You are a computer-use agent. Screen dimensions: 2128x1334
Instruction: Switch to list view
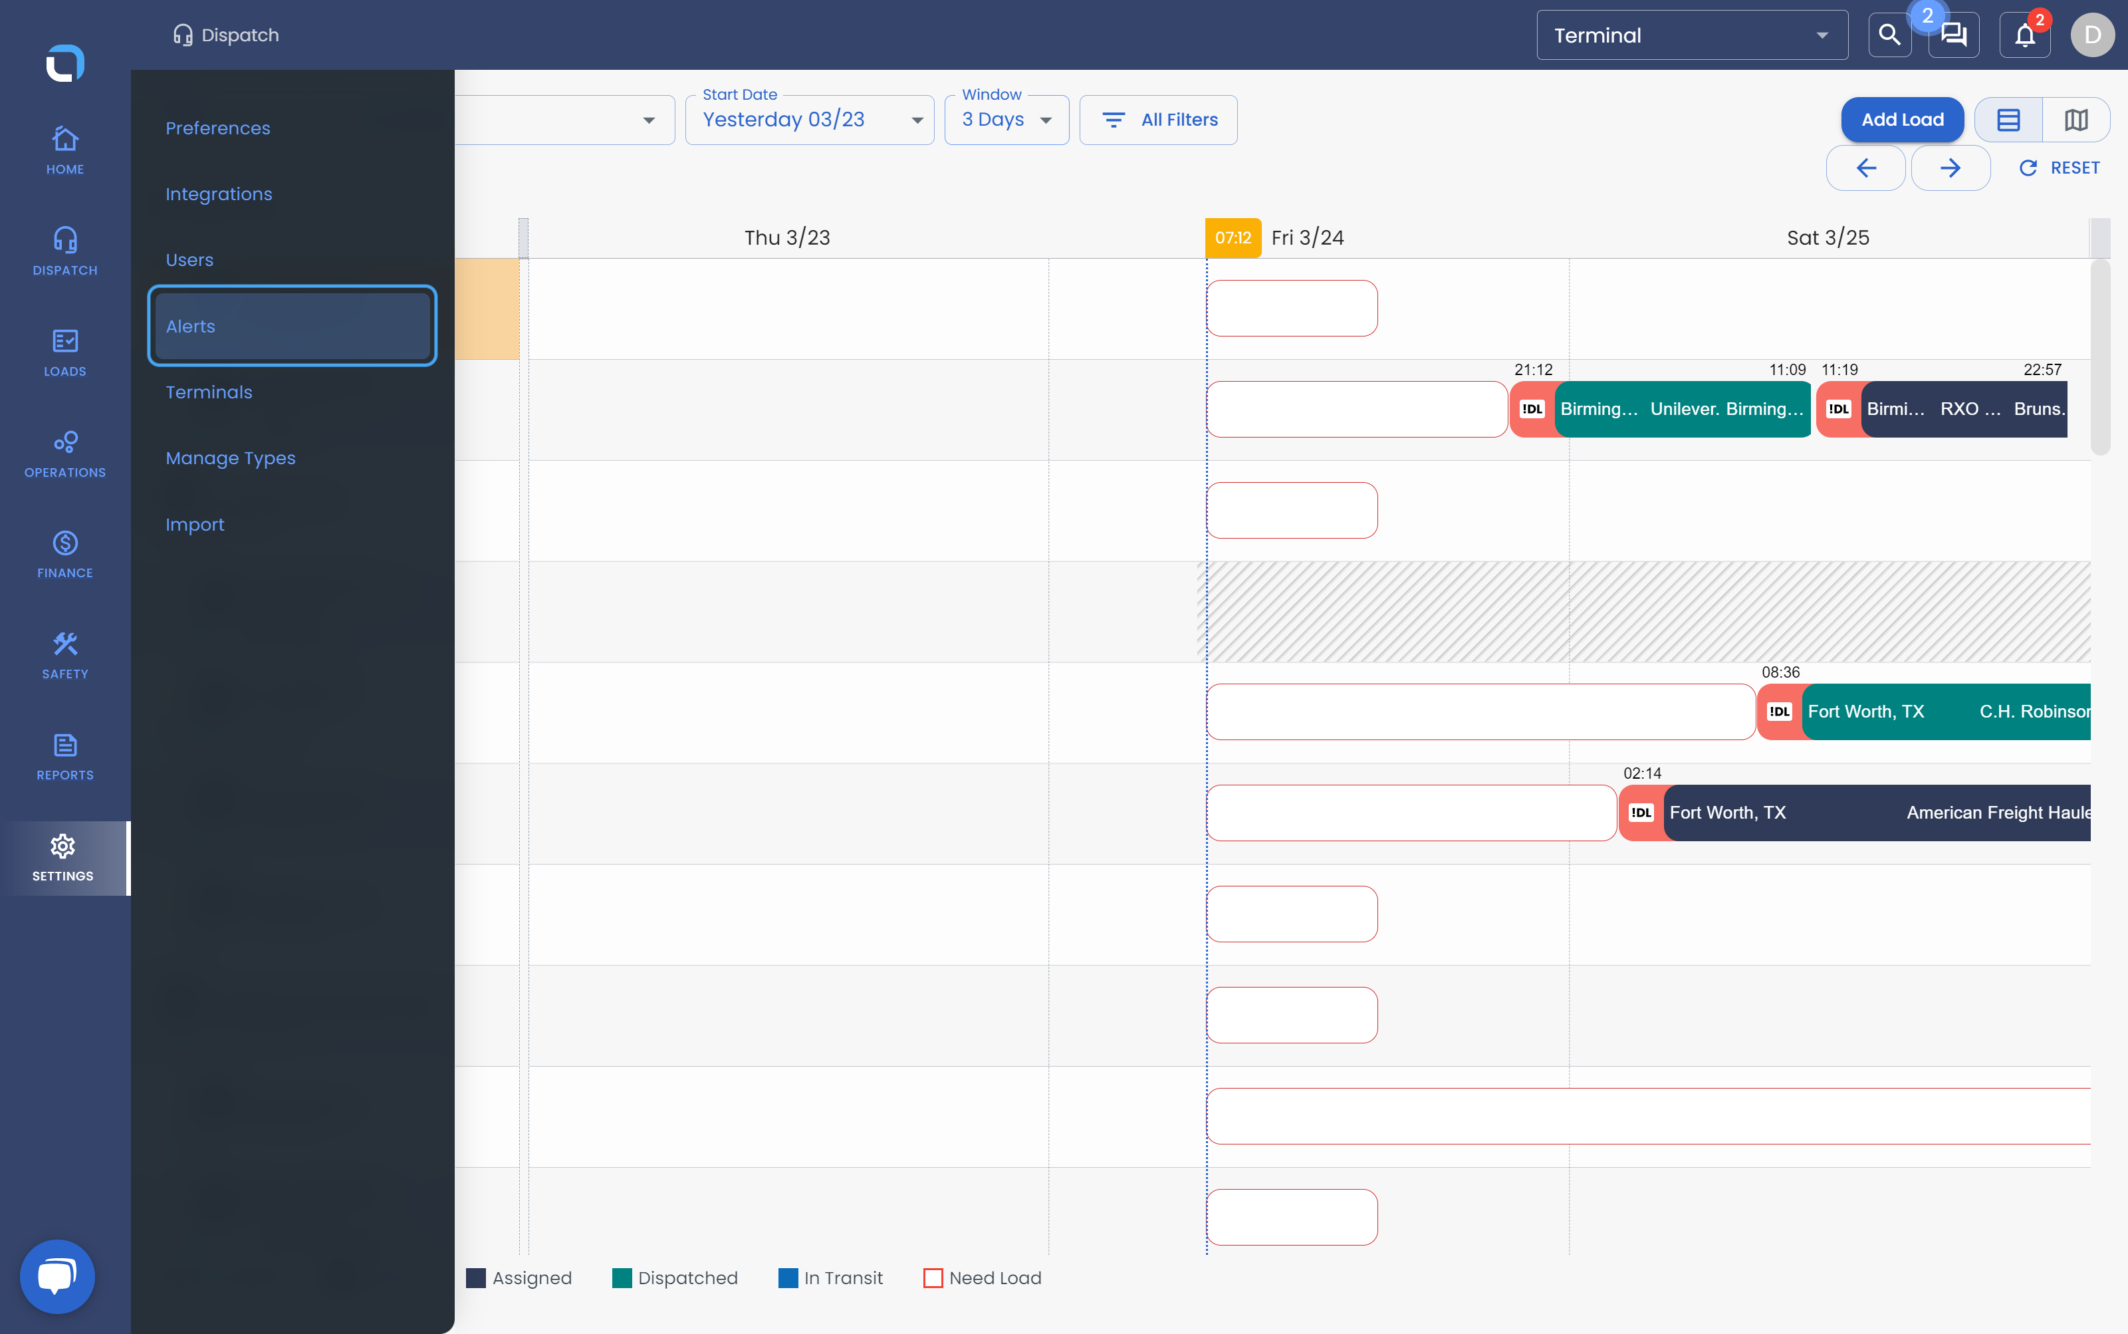click(x=2008, y=120)
